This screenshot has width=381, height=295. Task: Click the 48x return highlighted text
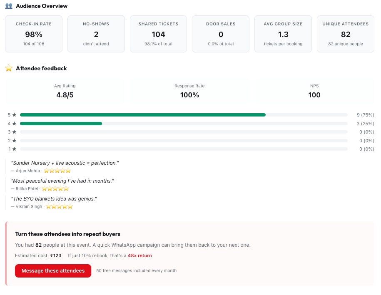(139, 255)
